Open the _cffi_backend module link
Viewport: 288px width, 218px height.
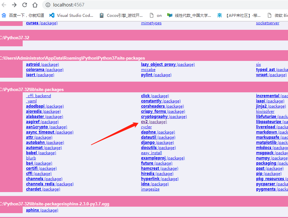[x=38, y=96]
